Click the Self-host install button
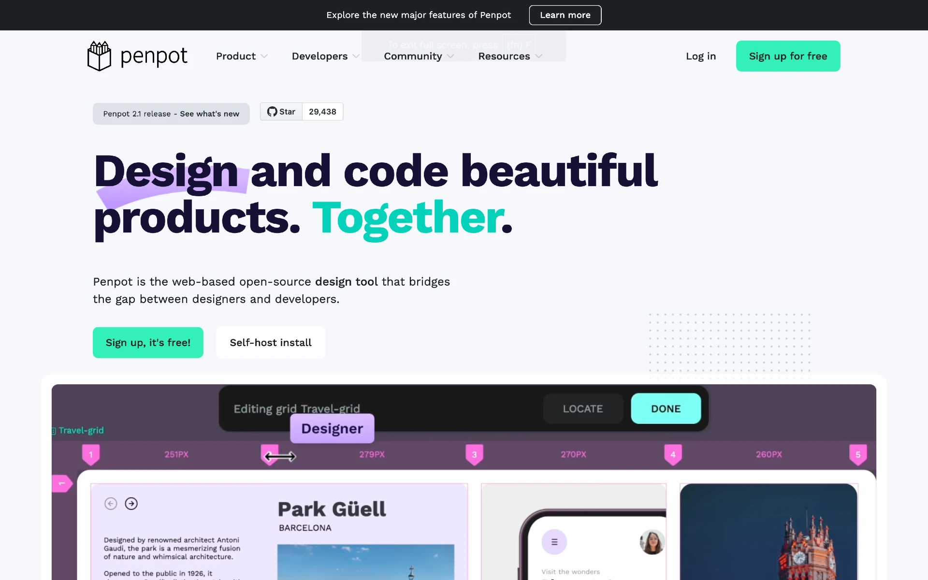 [x=271, y=342]
